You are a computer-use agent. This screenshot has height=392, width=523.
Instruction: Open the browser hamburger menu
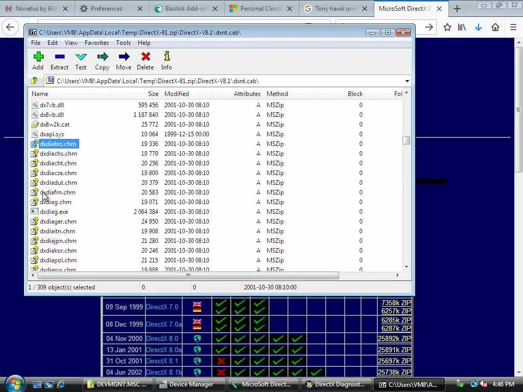click(x=513, y=28)
